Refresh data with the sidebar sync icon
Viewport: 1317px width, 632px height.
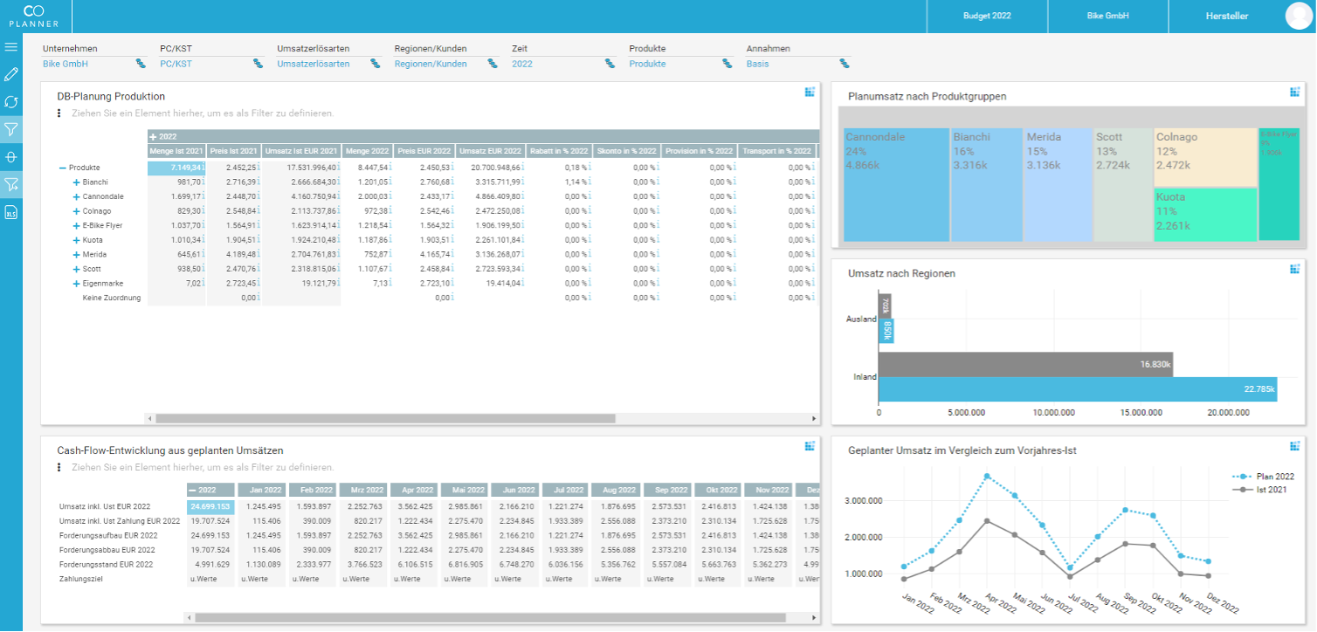11,102
